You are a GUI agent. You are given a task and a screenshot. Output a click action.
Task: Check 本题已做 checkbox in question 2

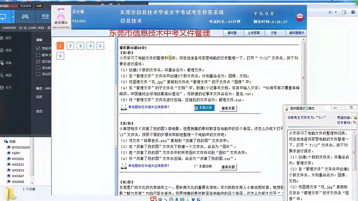(196, 167)
